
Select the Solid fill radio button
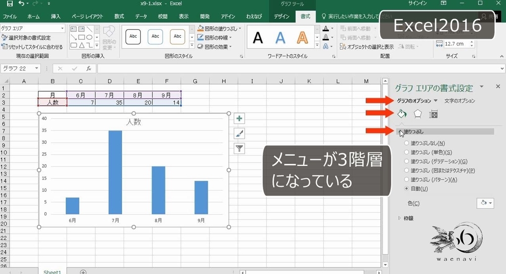407,152
